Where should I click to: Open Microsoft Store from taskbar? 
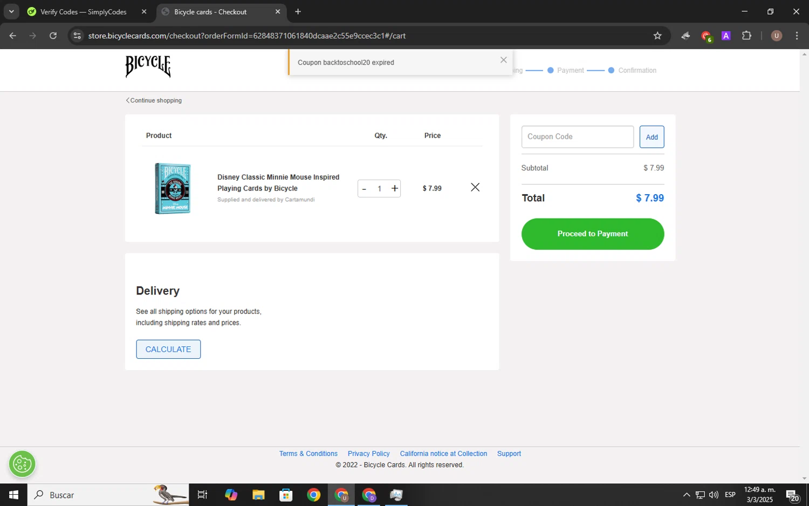point(286,495)
